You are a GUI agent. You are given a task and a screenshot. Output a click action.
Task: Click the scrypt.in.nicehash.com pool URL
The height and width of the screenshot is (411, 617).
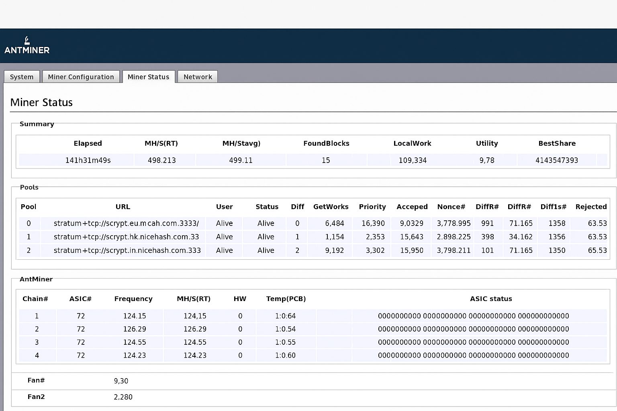(127, 250)
